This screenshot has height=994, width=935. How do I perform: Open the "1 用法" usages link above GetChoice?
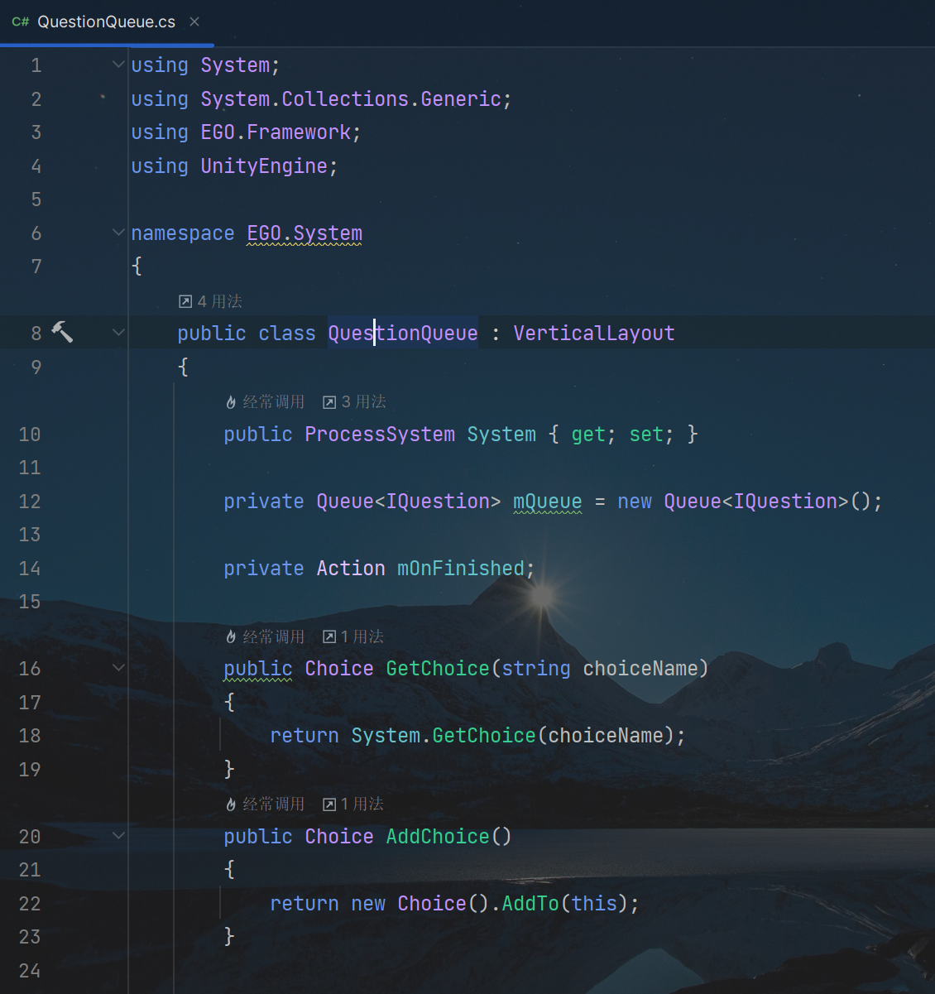[x=362, y=636]
